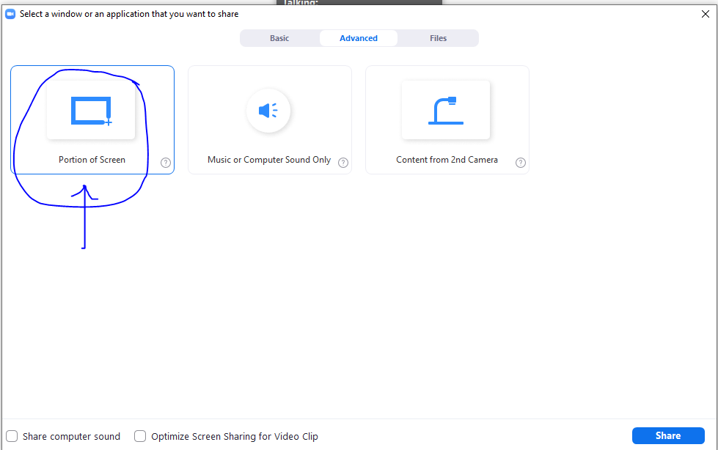Viewport: 718px width, 450px height.
Task: Click the Music or Computer Sound Only label
Action: (x=269, y=160)
